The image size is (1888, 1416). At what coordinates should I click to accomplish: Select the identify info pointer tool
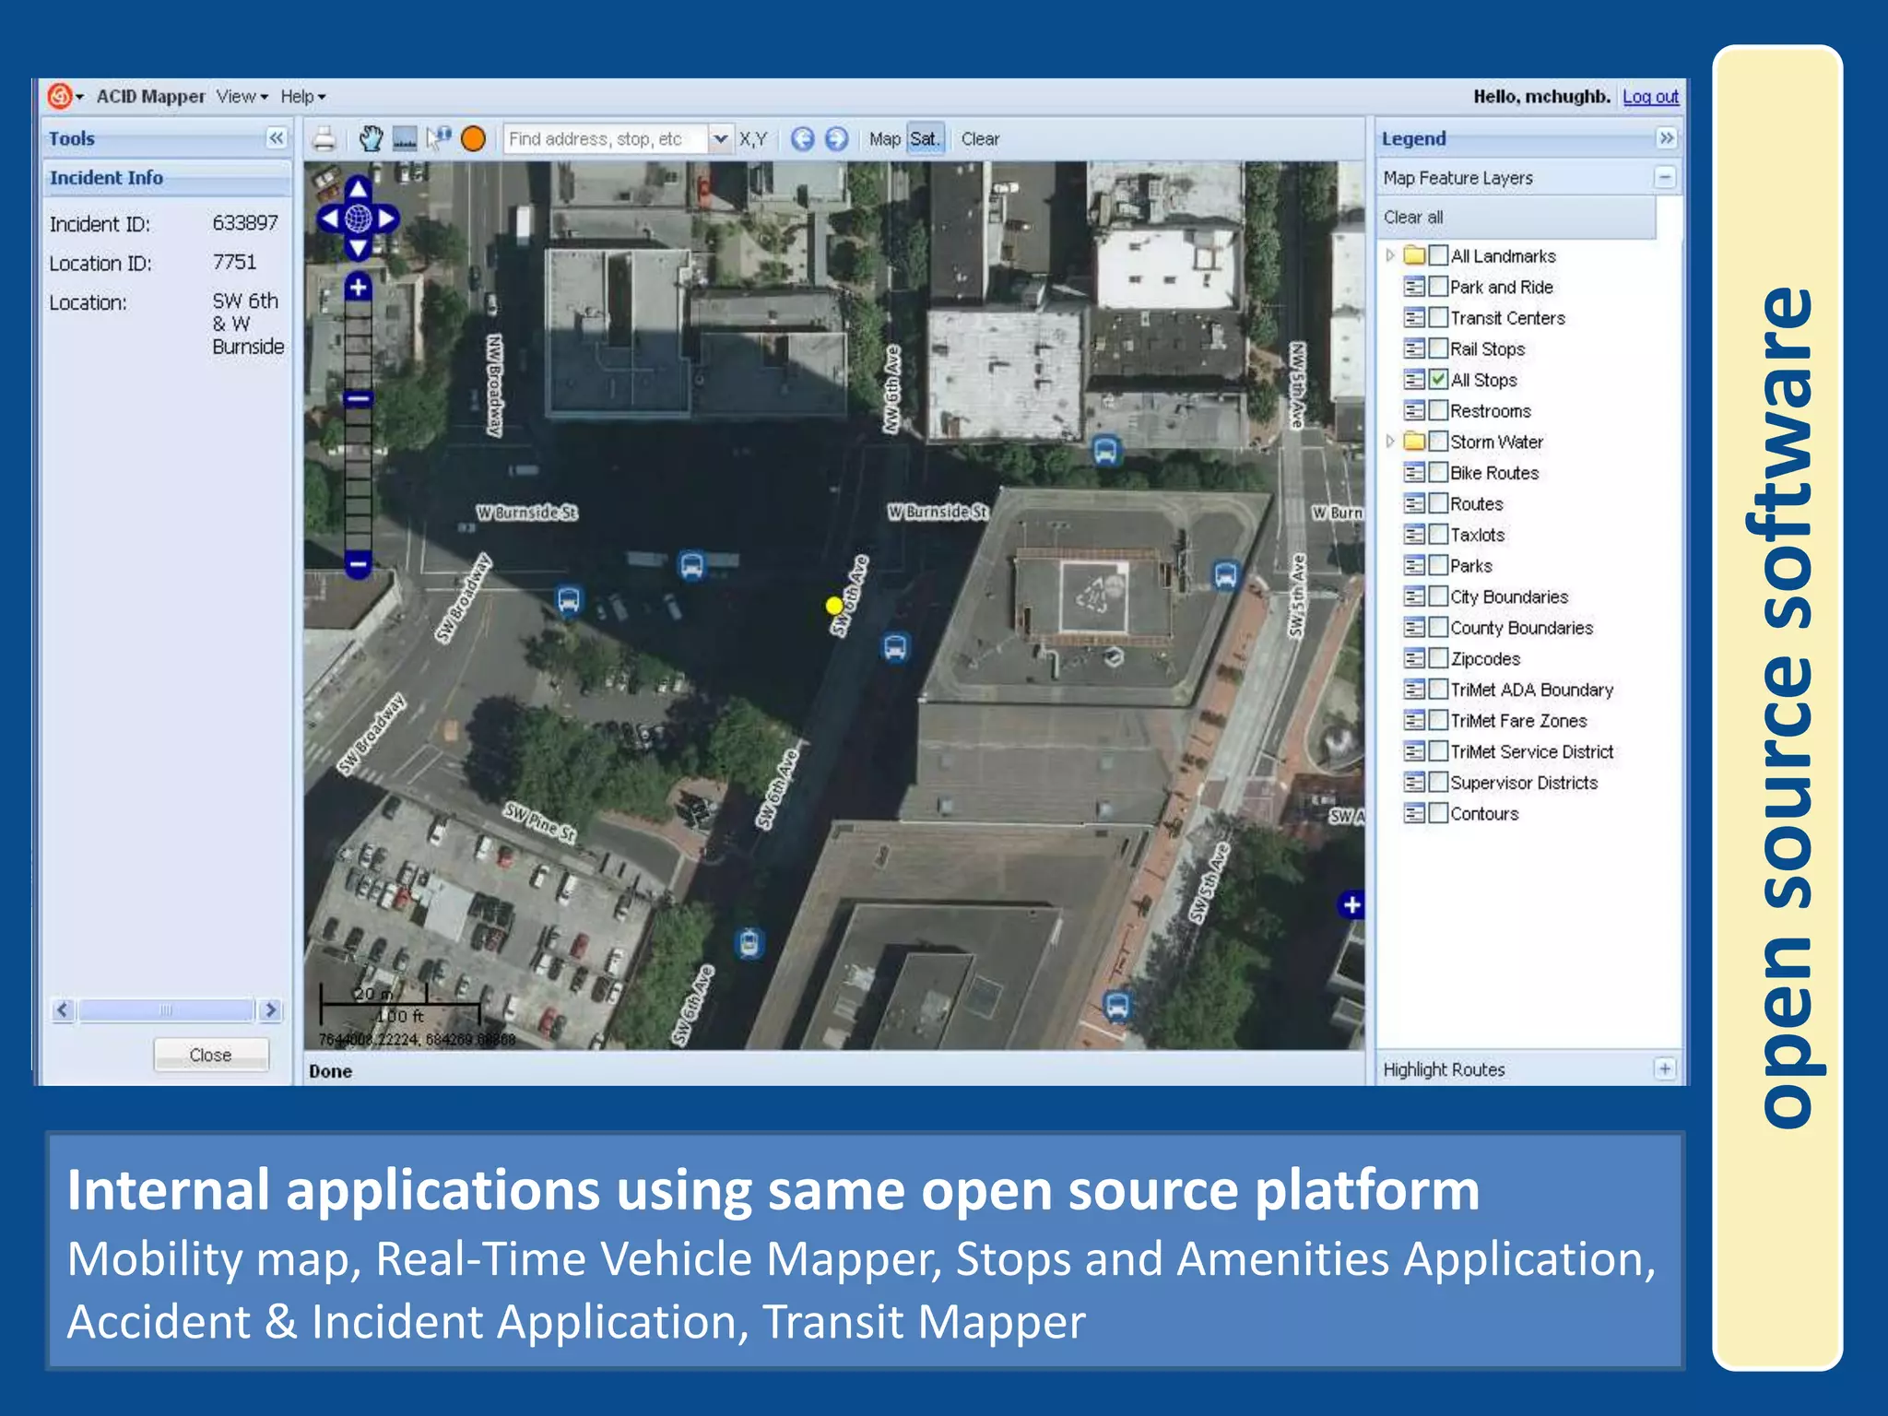pos(438,139)
